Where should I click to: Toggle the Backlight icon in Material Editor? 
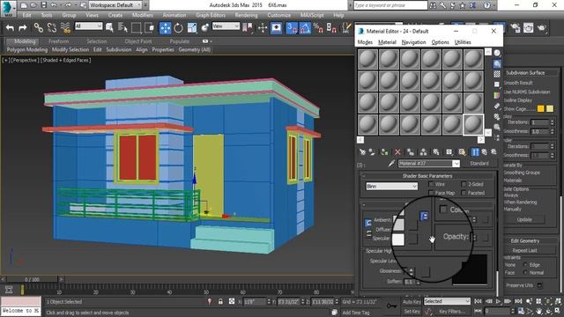[497, 64]
